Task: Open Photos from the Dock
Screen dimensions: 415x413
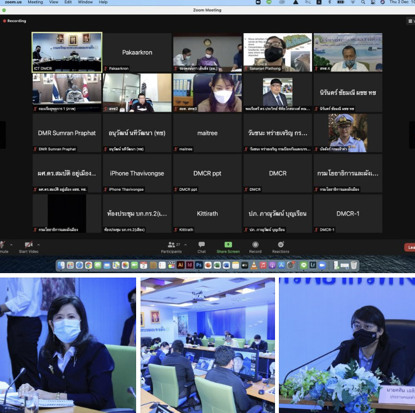Action: coord(125,265)
